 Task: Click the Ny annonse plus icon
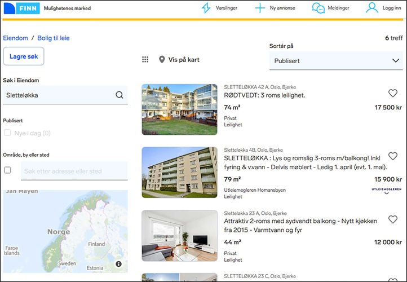tap(260, 8)
